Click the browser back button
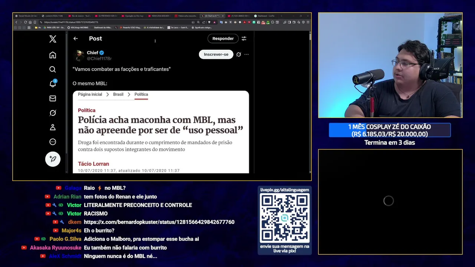 16,22
